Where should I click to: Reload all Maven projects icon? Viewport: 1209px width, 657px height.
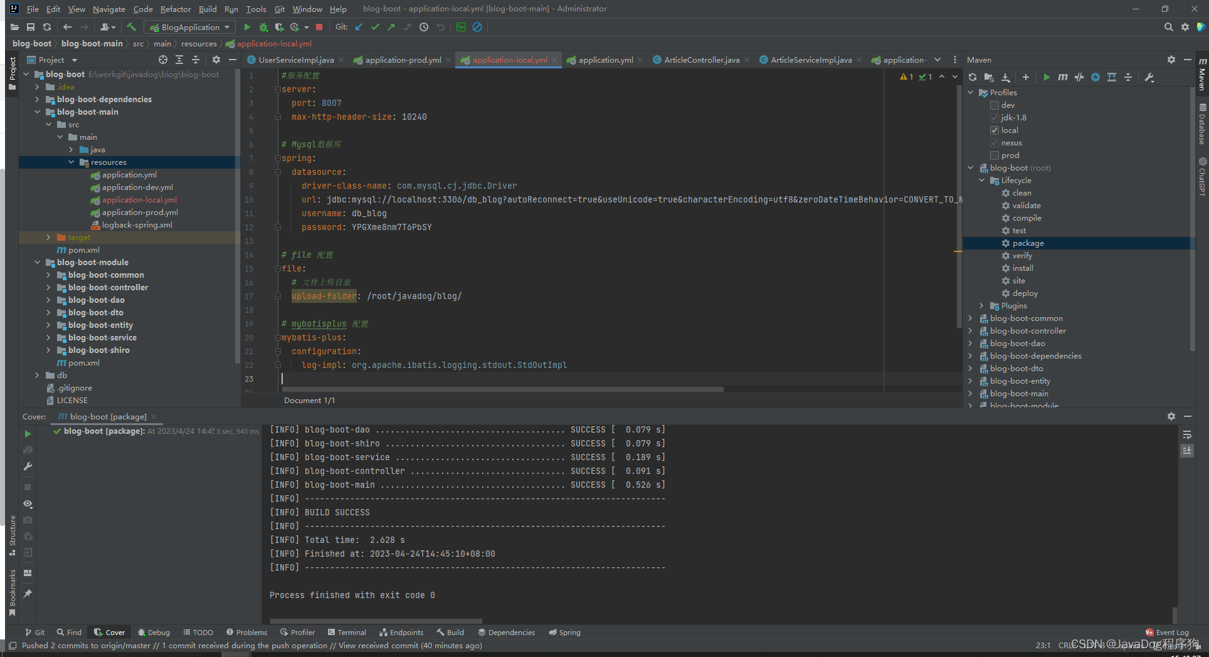(x=973, y=77)
